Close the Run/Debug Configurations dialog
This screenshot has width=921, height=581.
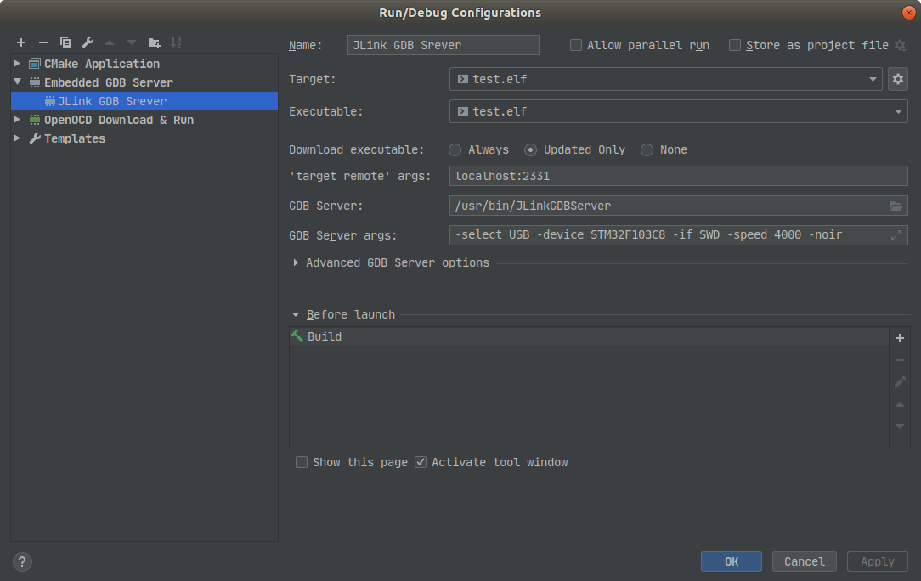(x=908, y=13)
